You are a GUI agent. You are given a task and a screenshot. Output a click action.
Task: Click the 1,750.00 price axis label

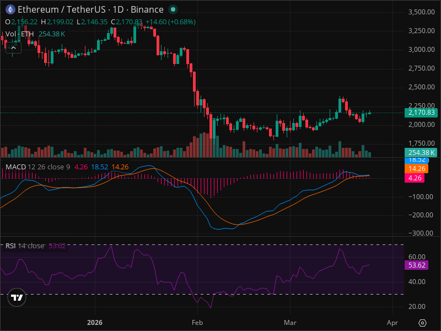tap(421, 143)
